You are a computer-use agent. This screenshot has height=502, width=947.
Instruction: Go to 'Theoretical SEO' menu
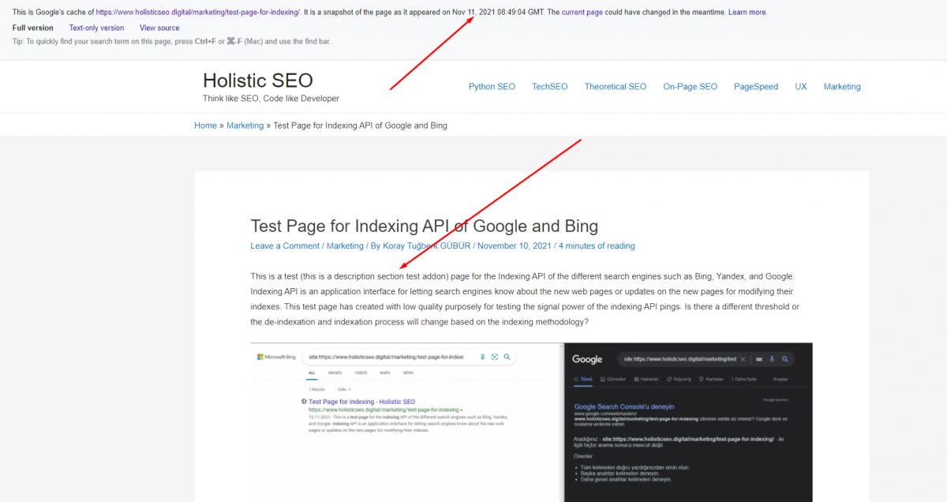click(x=616, y=87)
